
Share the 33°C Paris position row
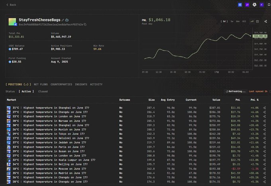point(265,147)
